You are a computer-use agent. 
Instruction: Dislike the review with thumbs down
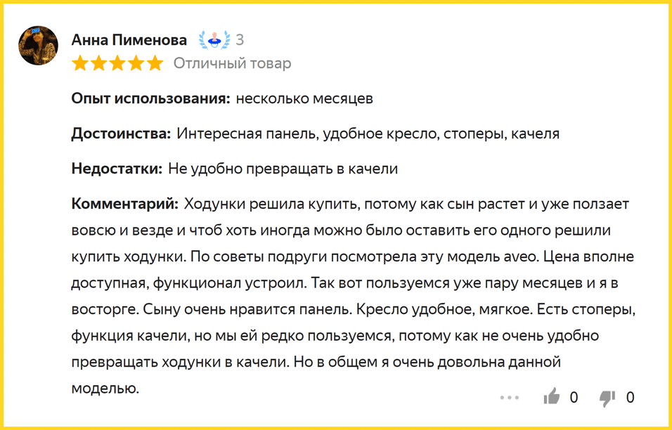pos(607,398)
